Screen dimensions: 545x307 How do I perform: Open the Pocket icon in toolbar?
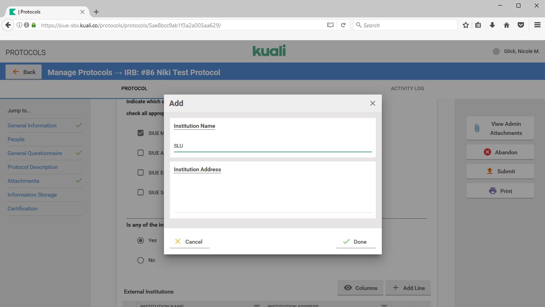[x=521, y=25]
